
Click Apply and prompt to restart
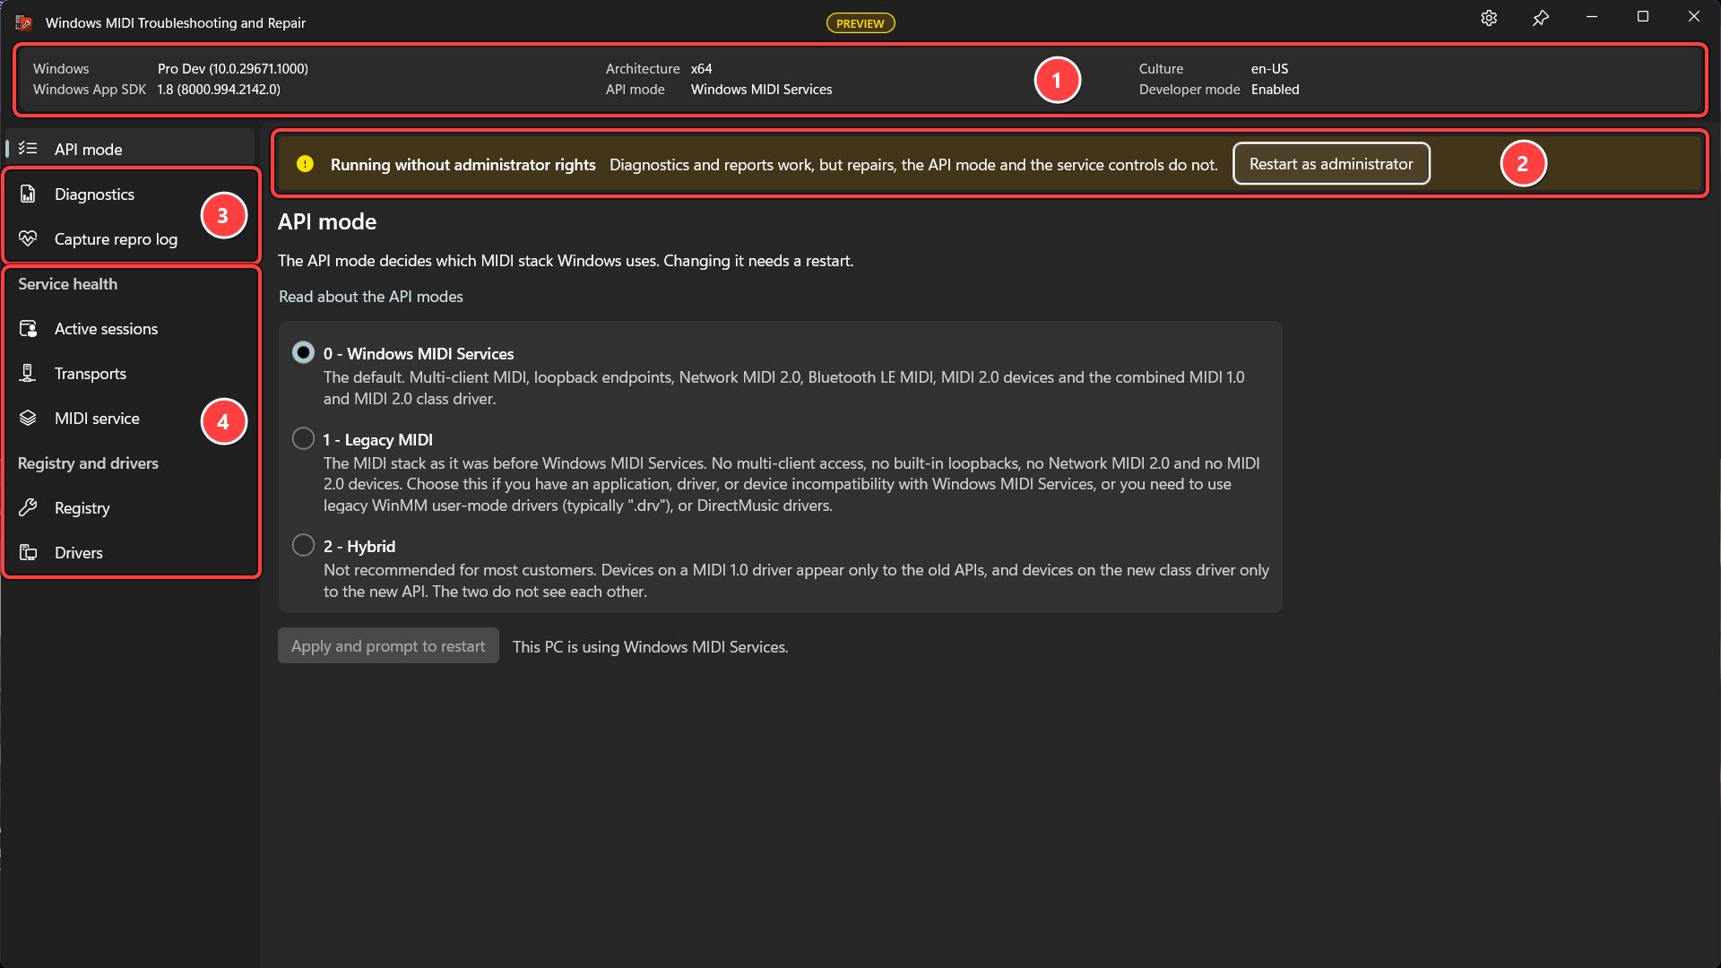(x=388, y=646)
